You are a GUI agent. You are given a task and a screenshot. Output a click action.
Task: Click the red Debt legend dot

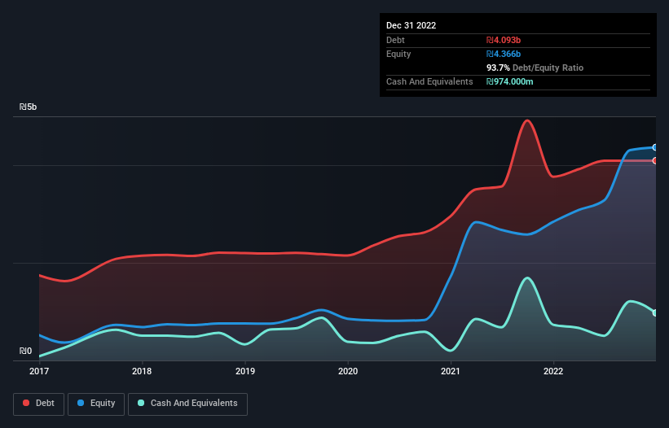[26, 403]
